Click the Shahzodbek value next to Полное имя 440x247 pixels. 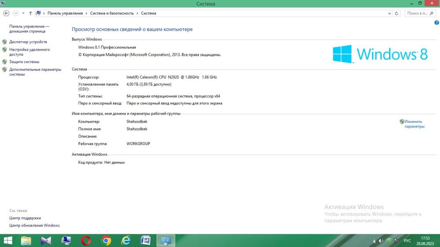pyautogui.click(x=137, y=129)
